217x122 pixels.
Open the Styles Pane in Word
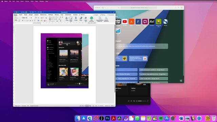point(71,19)
